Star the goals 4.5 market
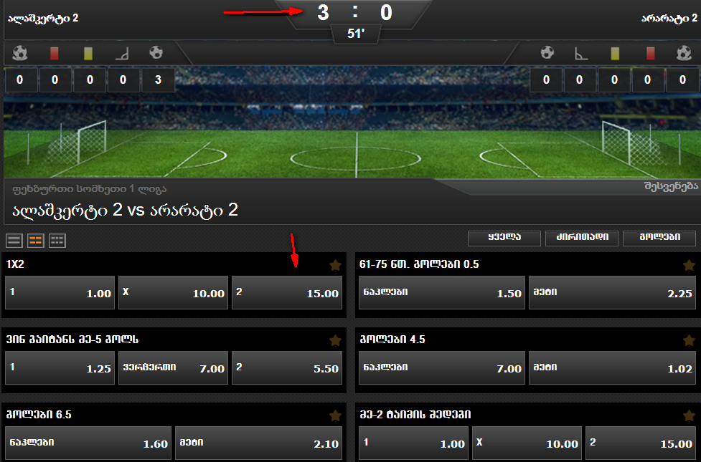 click(x=689, y=340)
